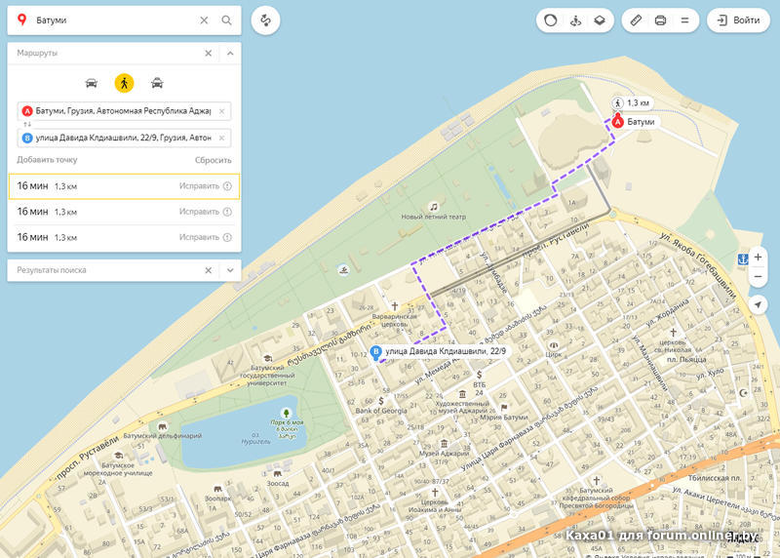Click the my location arrow button
This screenshot has height=558, width=780.
click(758, 304)
